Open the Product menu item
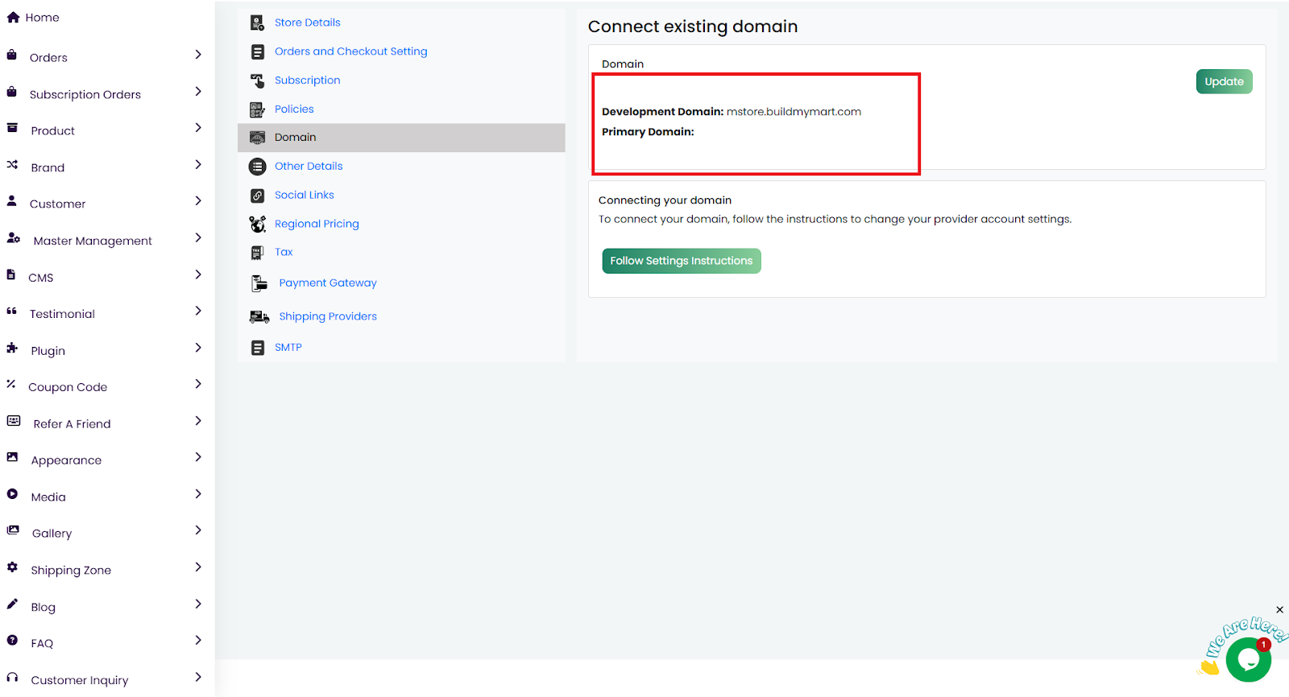The width and height of the screenshot is (1289, 697). (53, 131)
